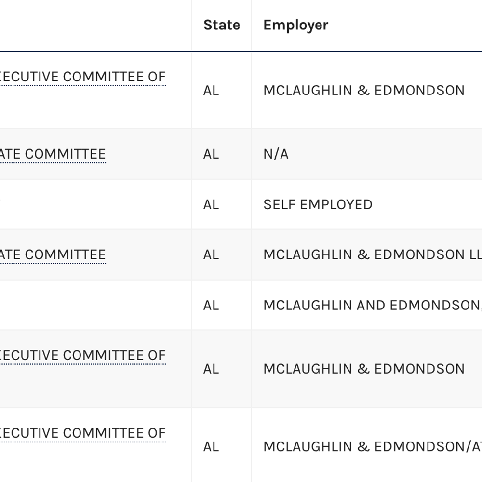Open the ATE COMMITTEE link beside MCLAUGHLIN & EDMONDSON LL
Screen dimensions: 482x482
coord(53,254)
